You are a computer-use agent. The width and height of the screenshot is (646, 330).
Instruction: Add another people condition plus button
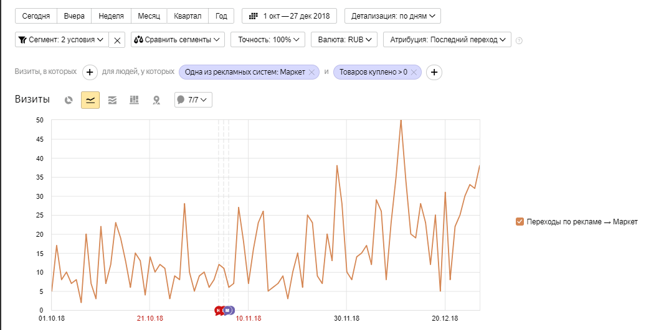pos(434,72)
